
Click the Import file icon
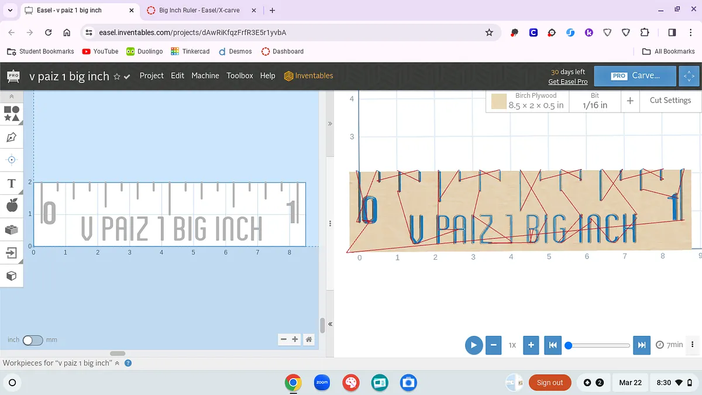(x=12, y=253)
